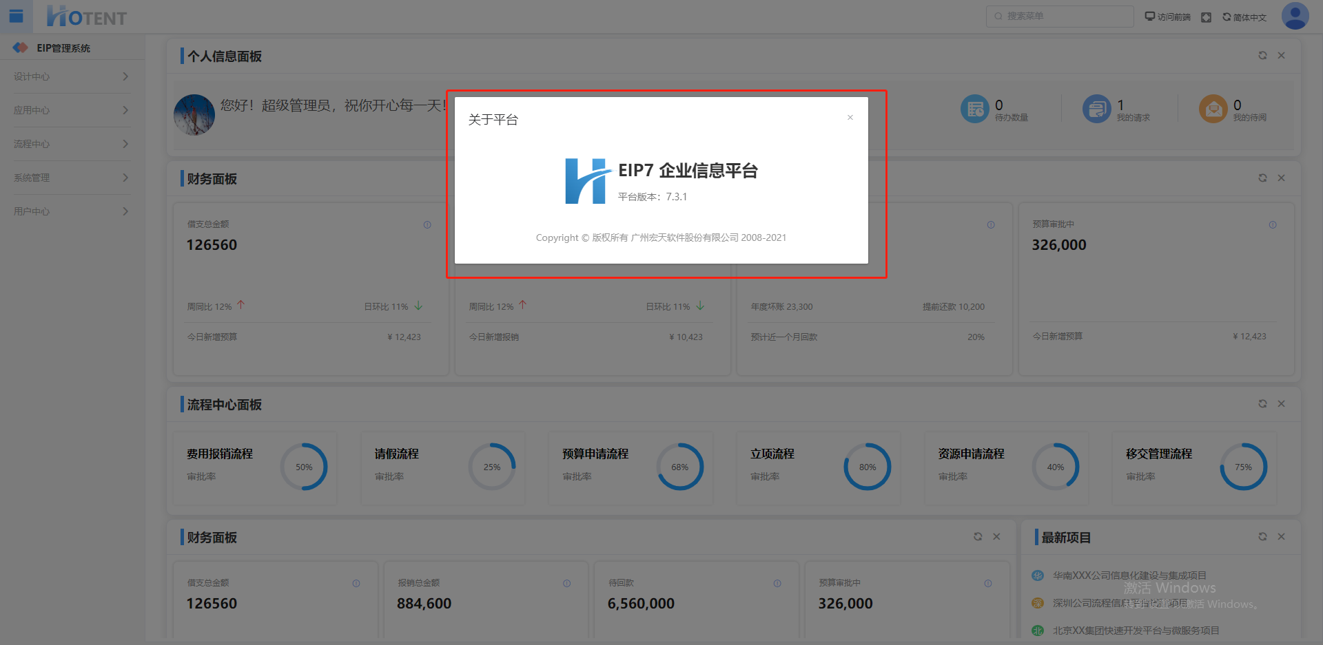Click info icon on the third finance card
Image resolution: width=1323 pixels, height=645 pixels.
(991, 225)
